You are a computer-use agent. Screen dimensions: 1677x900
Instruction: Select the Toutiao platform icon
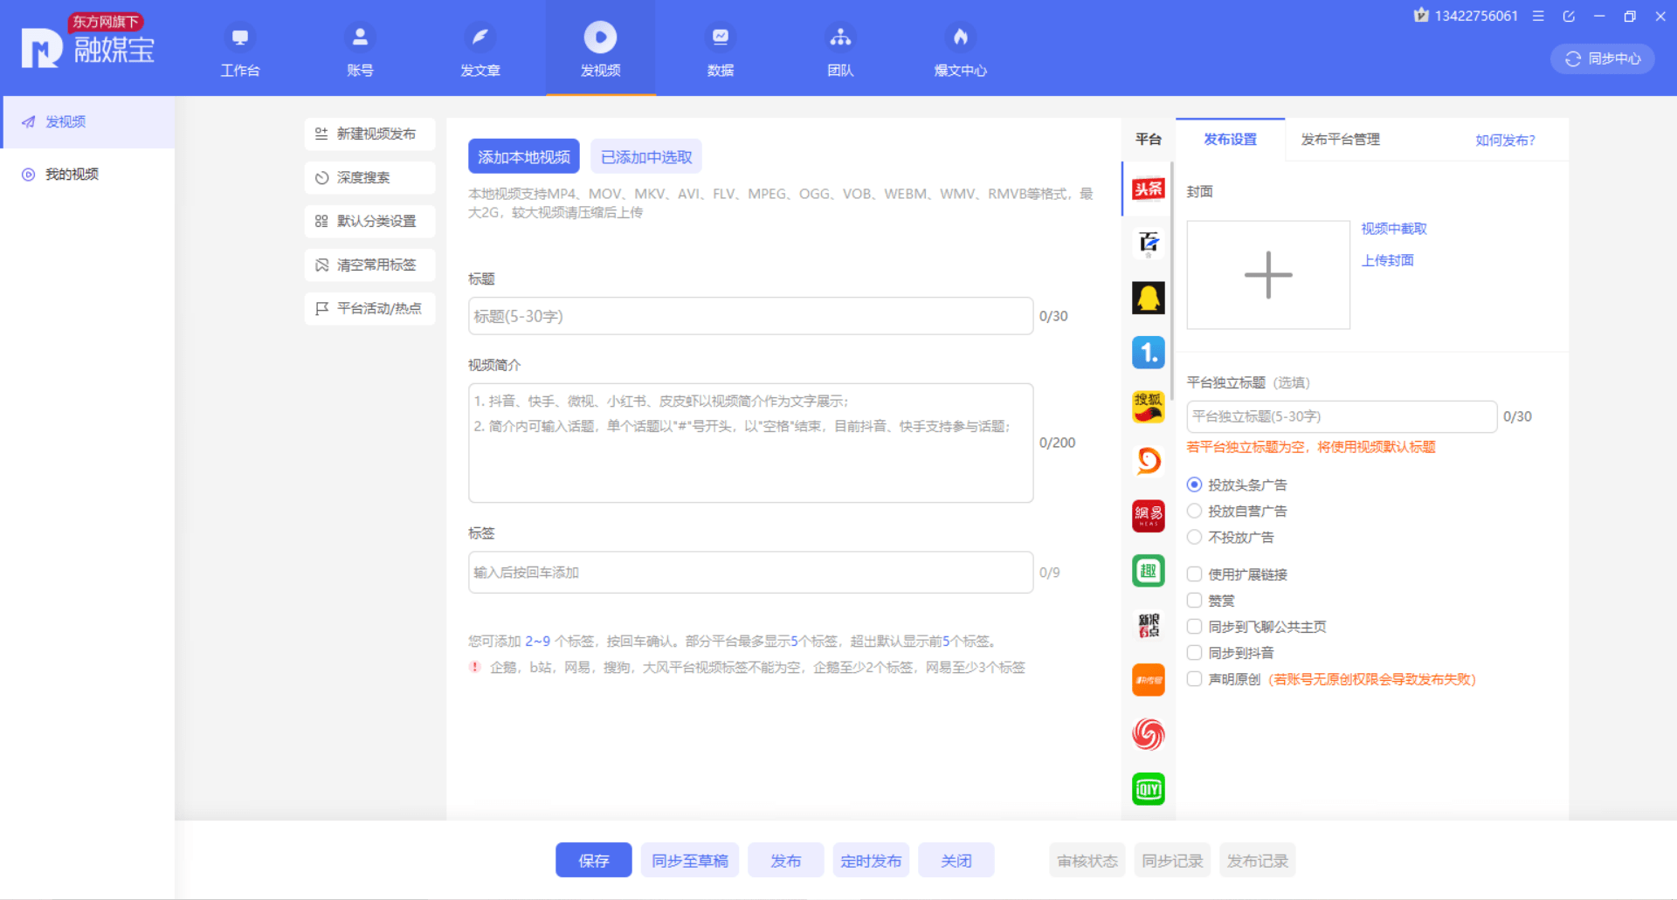[x=1148, y=189]
